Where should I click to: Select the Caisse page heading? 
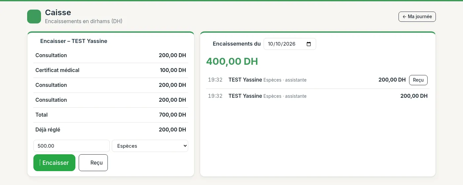(x=58, y=13)
